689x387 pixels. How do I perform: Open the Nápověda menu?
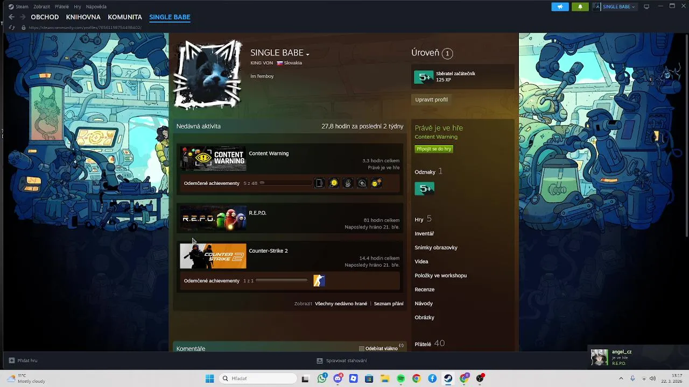pyautogui.click(x=96, y=6)
